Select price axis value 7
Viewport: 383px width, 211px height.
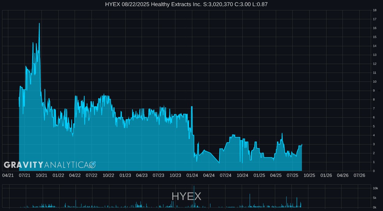click(374, 108)
